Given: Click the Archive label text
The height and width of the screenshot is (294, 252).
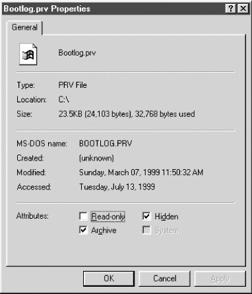Looking at the screenshot, I should coord(104,231).
